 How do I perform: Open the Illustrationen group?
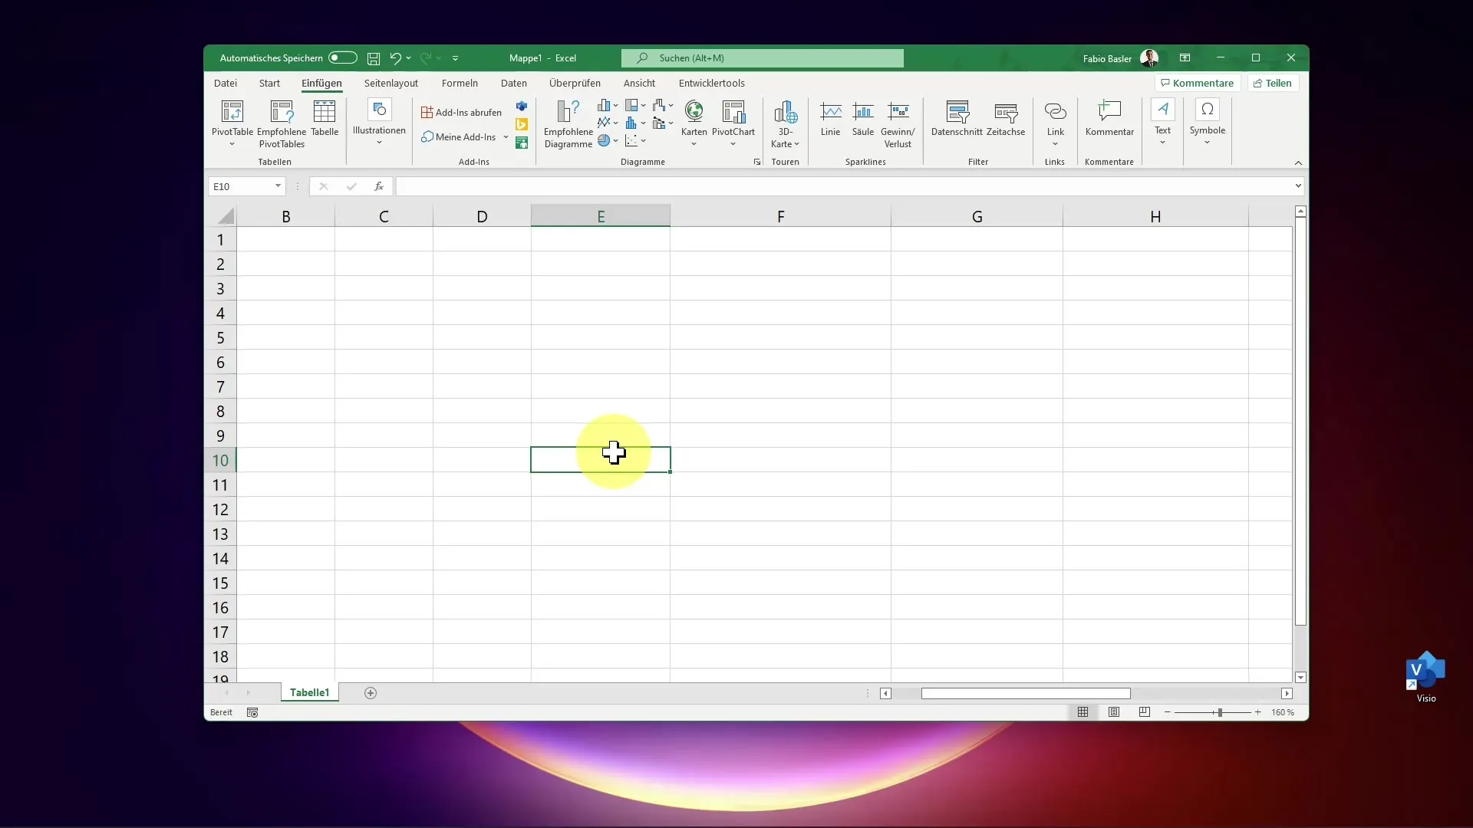coord(379,123)
